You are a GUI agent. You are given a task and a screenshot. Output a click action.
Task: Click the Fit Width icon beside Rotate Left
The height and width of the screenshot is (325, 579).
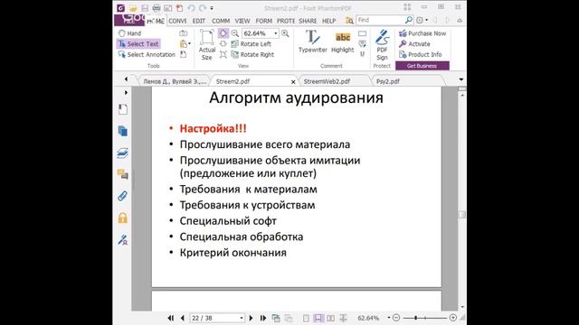pyautogui.click(x=223, y=44)
